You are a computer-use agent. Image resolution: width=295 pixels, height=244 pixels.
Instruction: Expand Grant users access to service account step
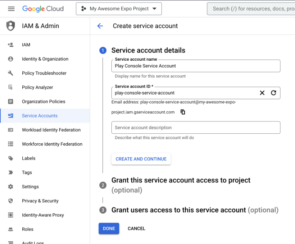195,210
